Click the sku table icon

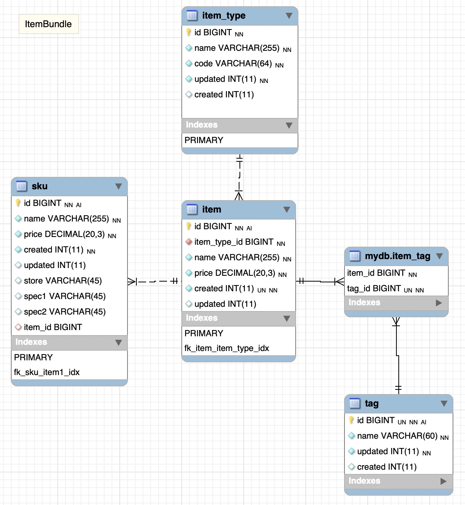(x=21, y=186)
